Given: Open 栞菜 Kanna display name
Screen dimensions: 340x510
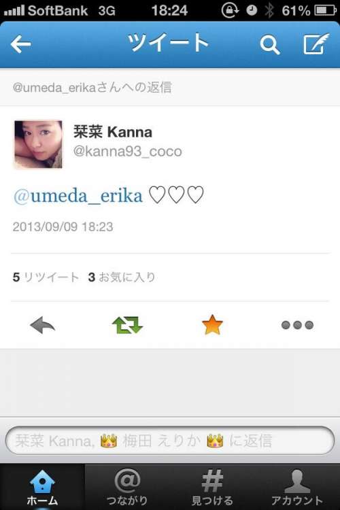Looking at the screenshot, I should click(113, 132).
